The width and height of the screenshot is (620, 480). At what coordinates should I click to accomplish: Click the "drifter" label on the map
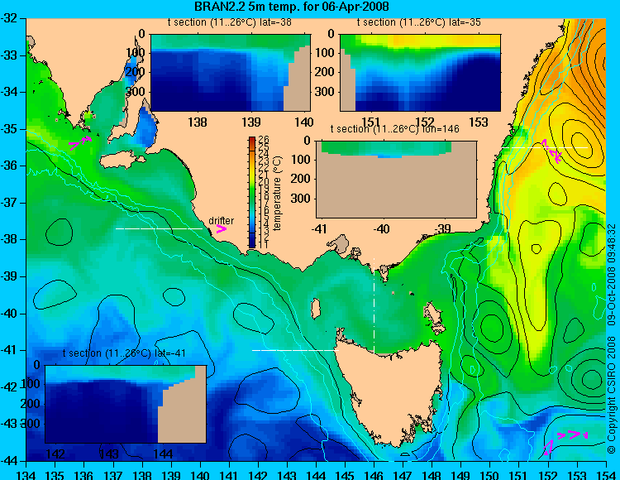click(221, 221)
